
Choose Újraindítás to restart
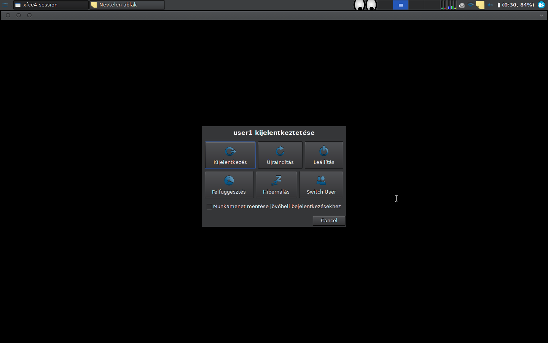coord(280,155)
